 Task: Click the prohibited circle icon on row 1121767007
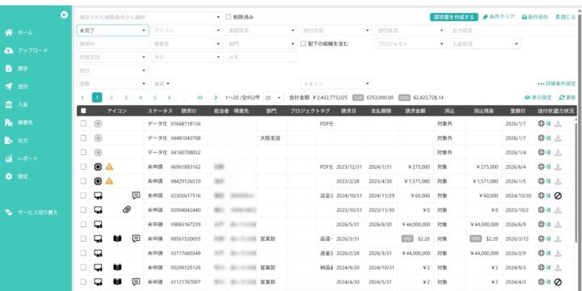558,282
